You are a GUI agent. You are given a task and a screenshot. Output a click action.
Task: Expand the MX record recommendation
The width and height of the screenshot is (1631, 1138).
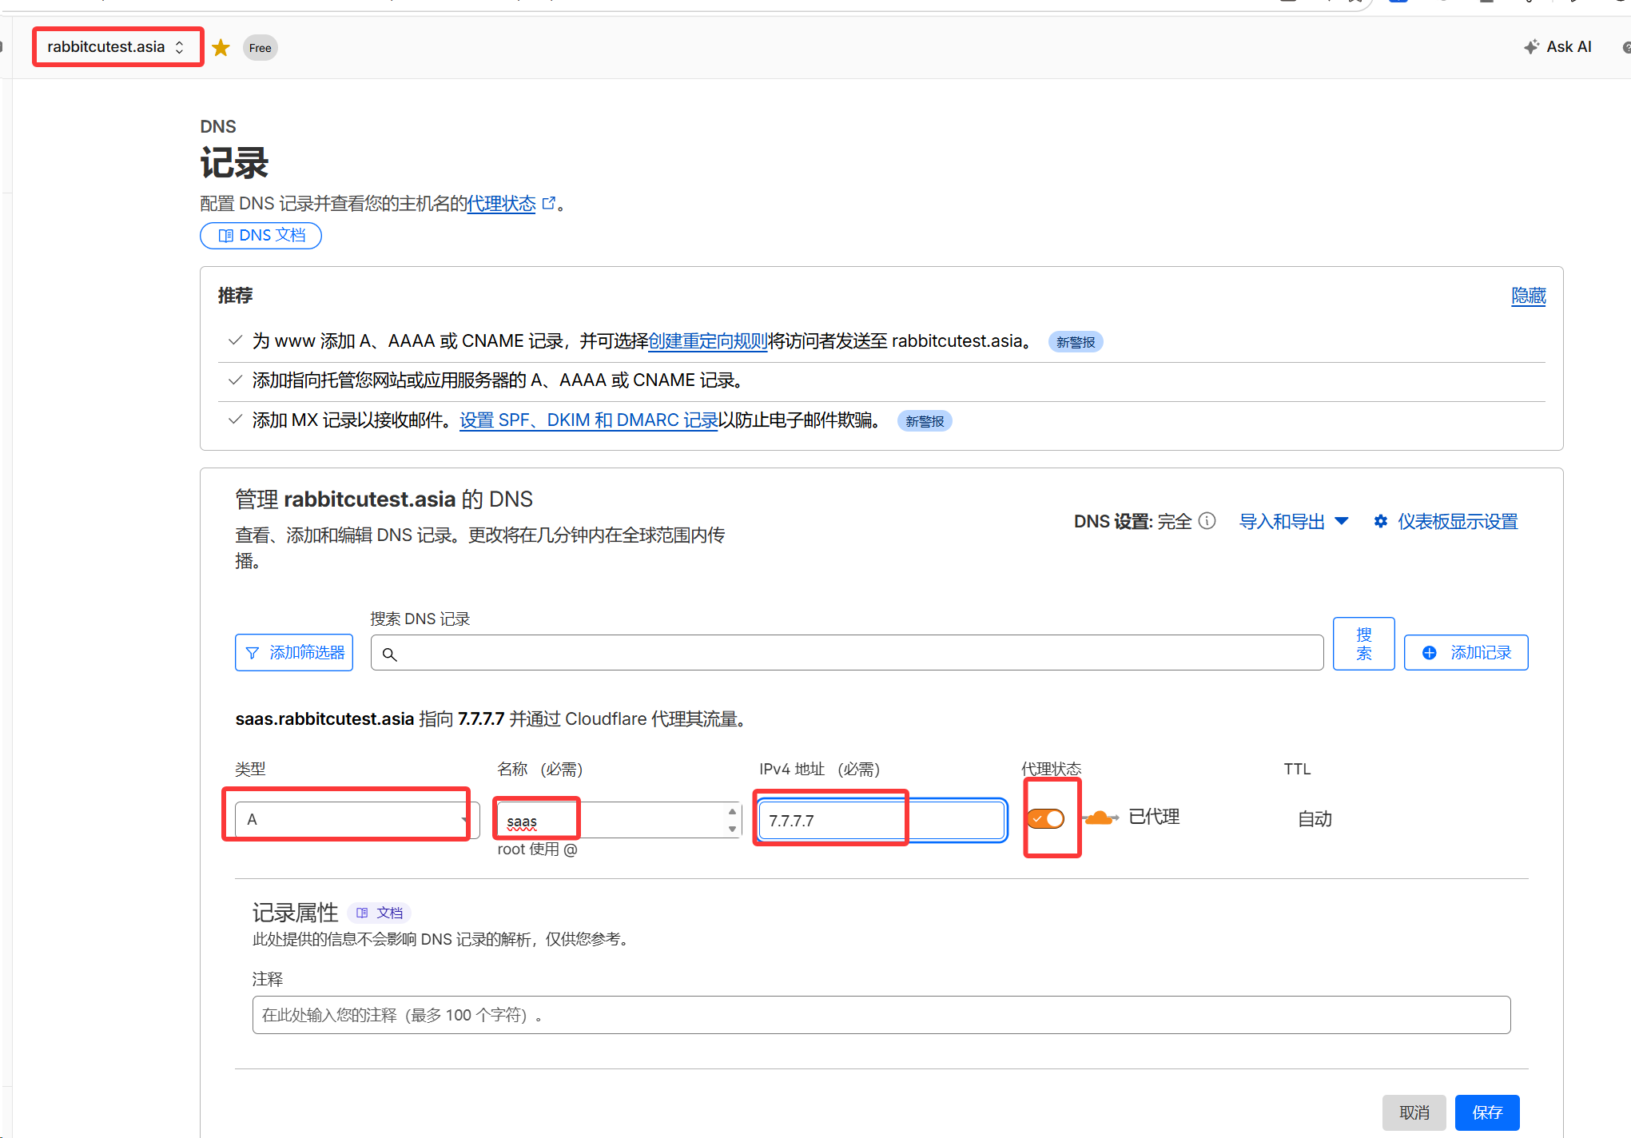(x=235, y=420)
